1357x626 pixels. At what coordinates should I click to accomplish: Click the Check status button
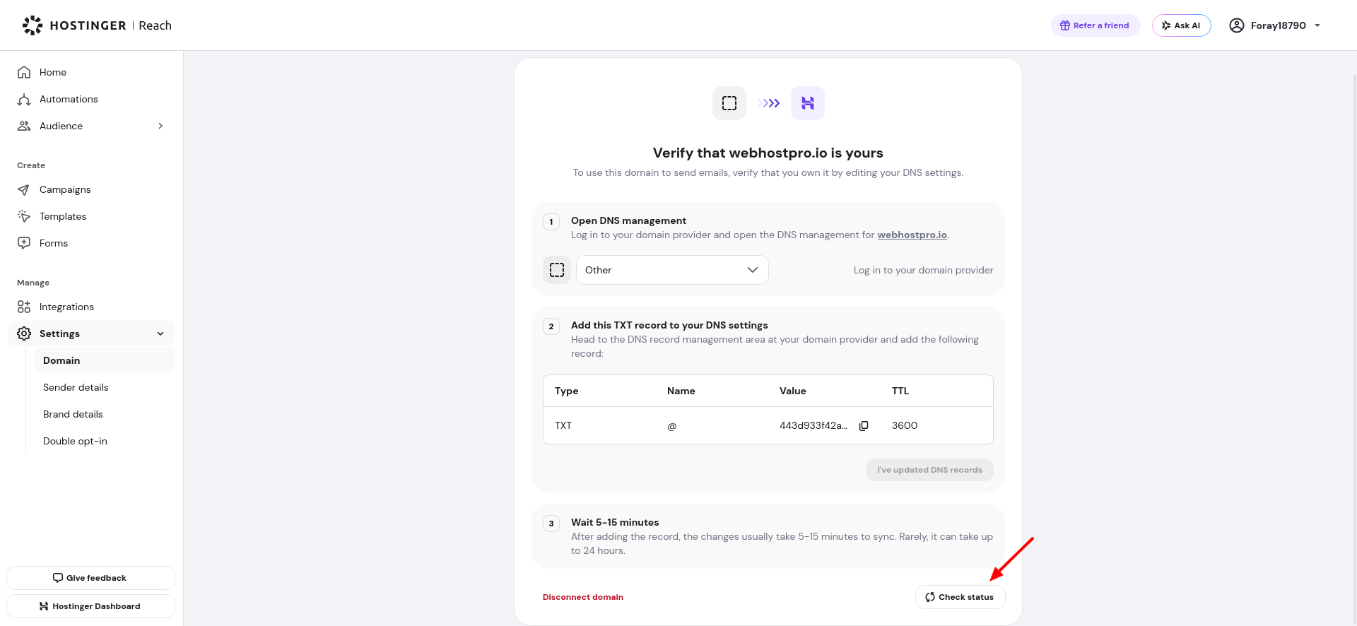click(x=960, y=597)
